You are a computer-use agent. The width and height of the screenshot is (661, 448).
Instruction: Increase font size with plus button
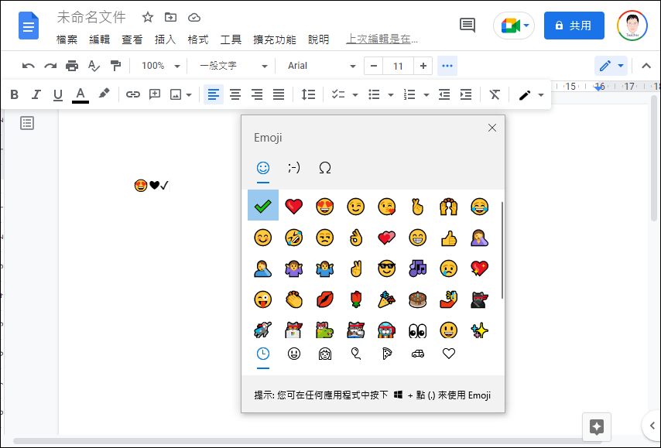tap(423, 66)
